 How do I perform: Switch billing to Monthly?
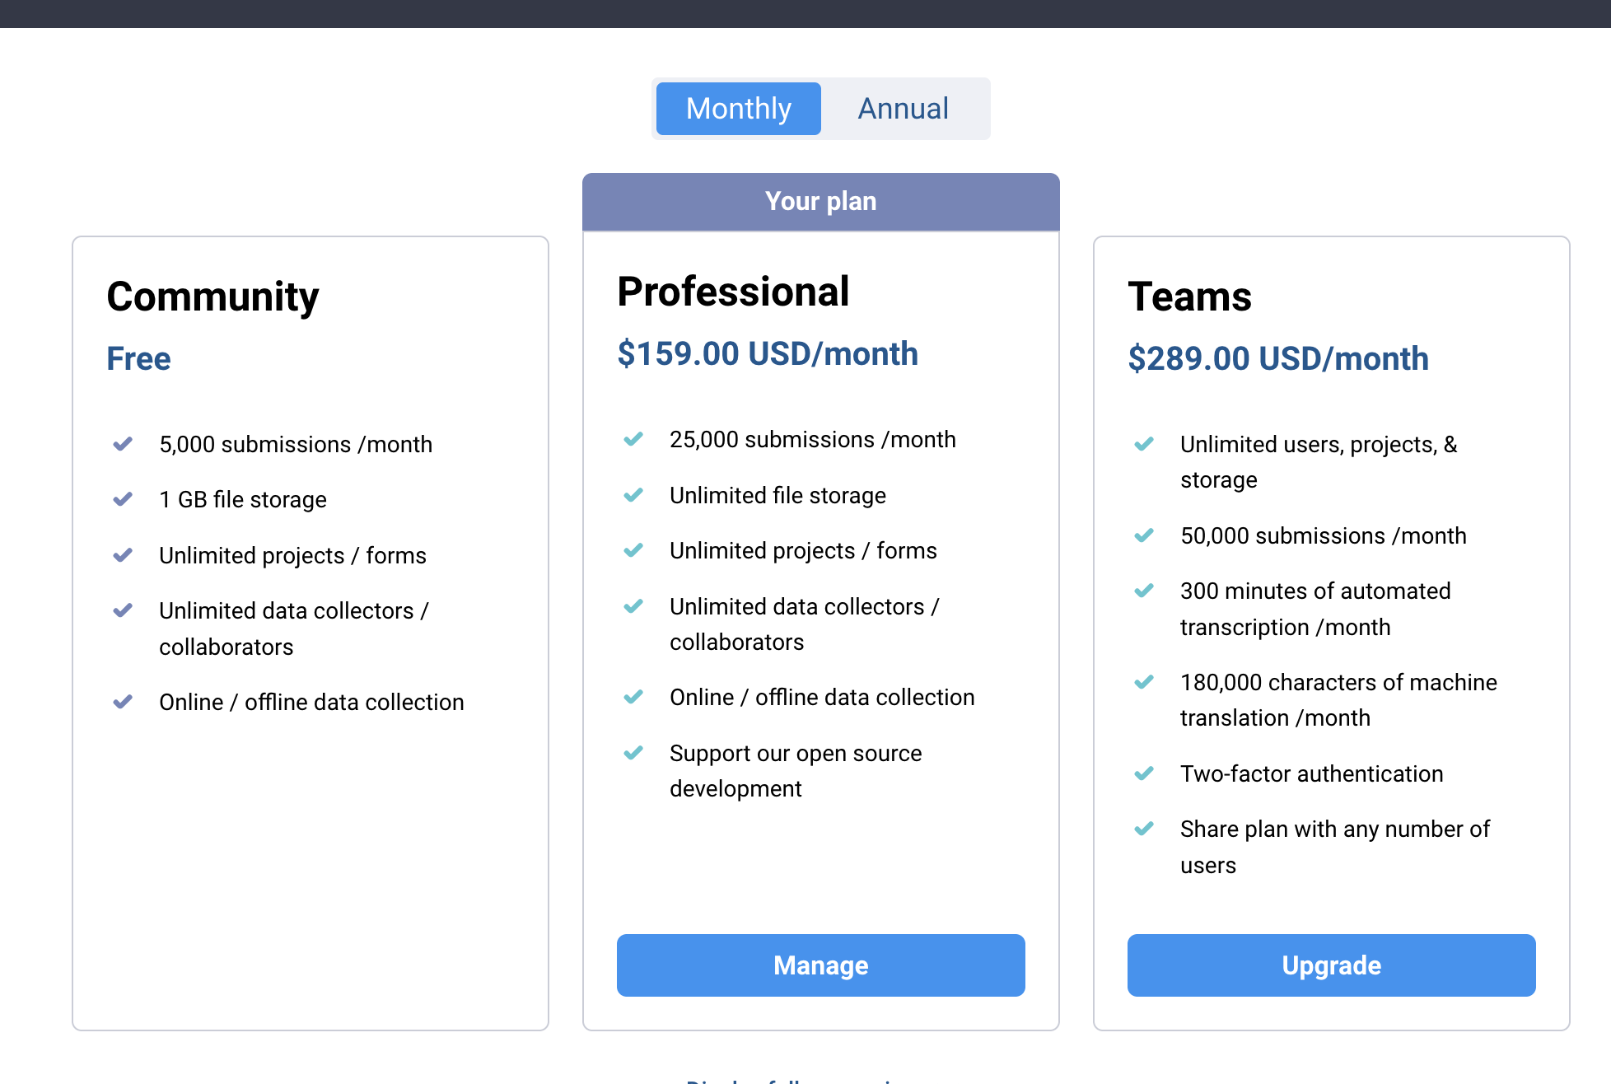coord(738,109)
